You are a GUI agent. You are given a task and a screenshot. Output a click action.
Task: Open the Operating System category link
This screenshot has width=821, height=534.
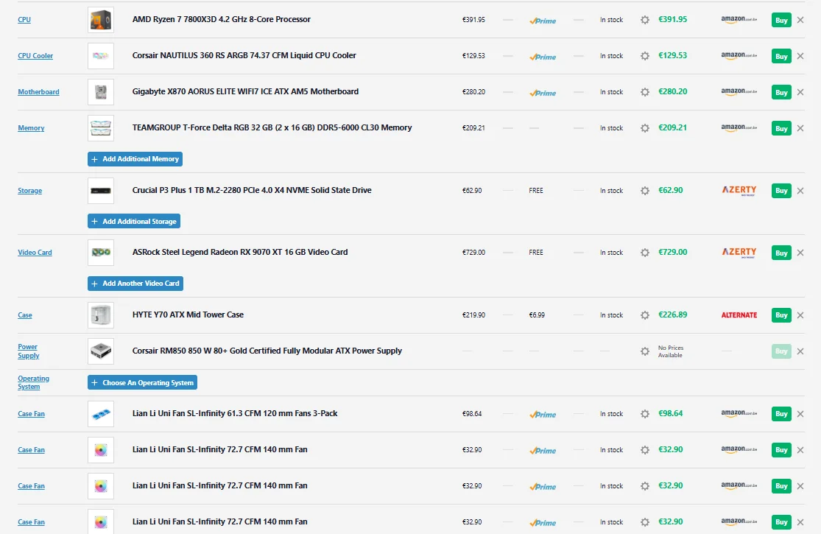coord(34,383)
